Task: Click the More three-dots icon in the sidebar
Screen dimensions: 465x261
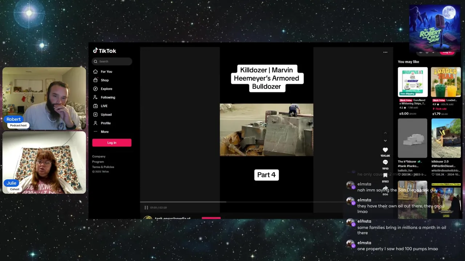Action: [x=96, y=132]
